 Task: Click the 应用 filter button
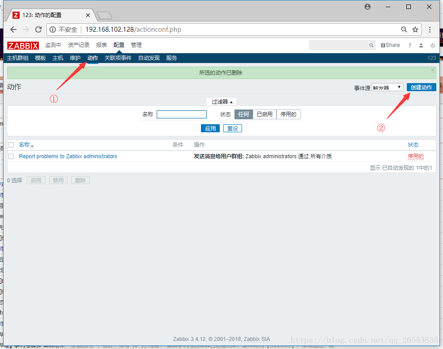pos(210,128)
